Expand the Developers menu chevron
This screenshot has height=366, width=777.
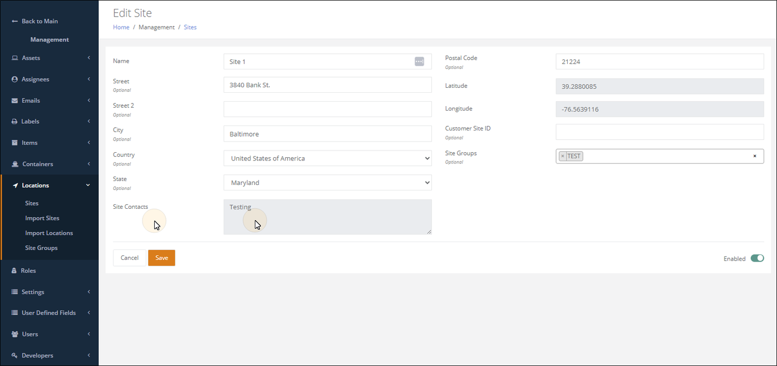tap(89, 355)
